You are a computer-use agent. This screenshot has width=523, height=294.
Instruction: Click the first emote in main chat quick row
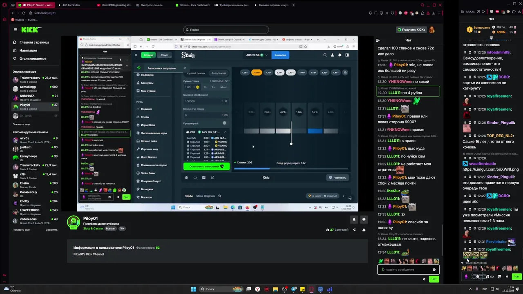click(x=381, y=261)
